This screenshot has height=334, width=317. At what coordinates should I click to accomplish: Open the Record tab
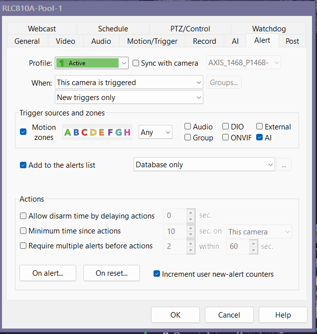coord(204,41)
